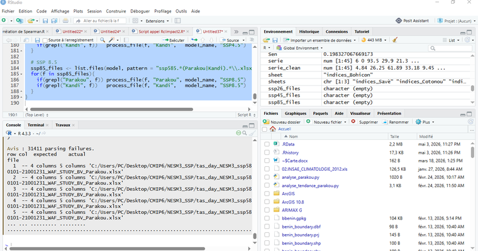Go to the Accueil home directory icon

(x=272, y=129)
